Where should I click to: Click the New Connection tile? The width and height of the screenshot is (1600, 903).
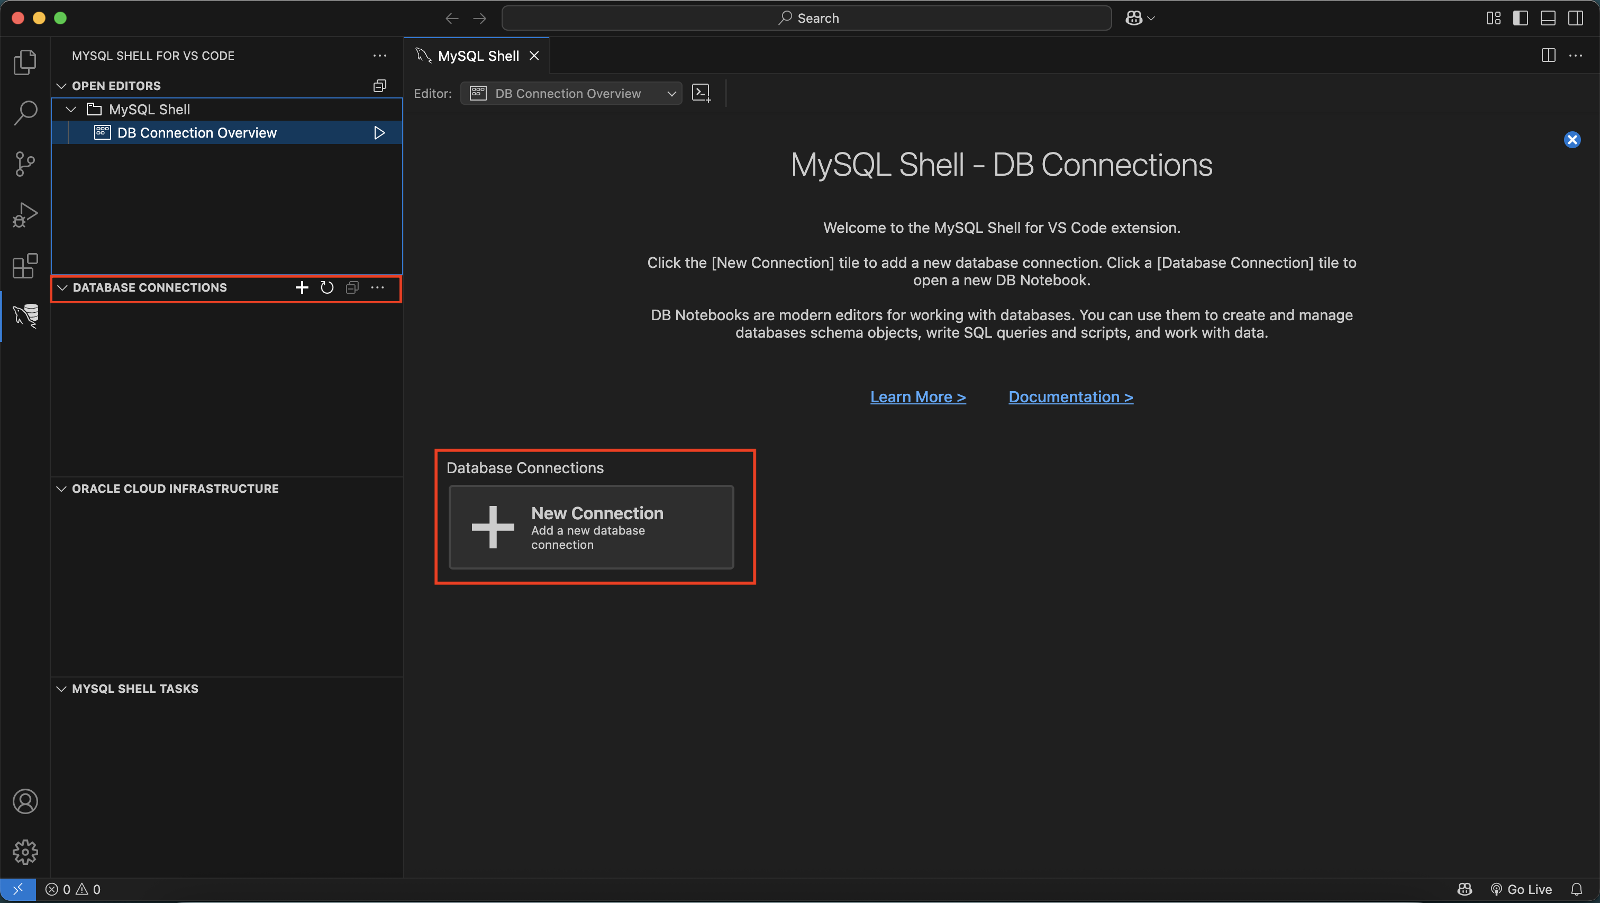click(x=590, y=527)
